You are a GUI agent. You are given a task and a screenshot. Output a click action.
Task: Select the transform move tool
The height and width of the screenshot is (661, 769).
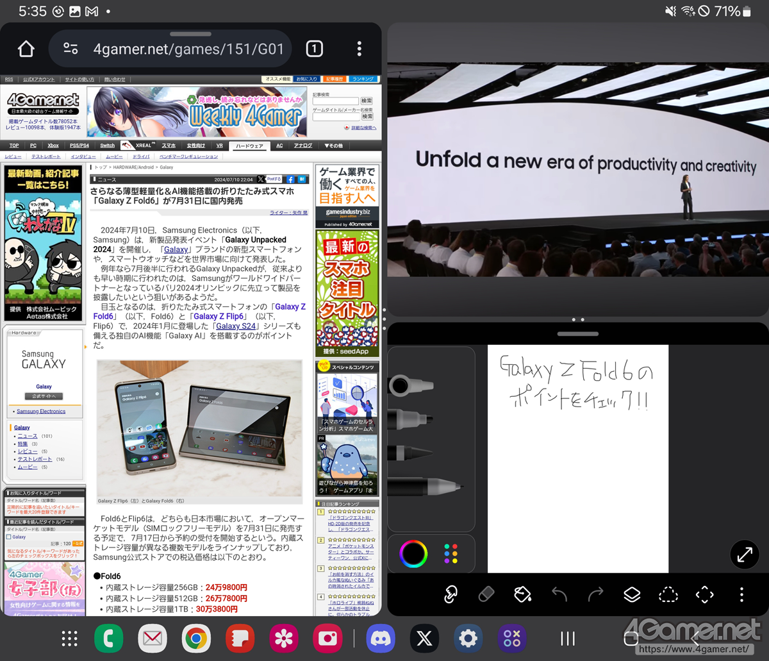(705, 594)
